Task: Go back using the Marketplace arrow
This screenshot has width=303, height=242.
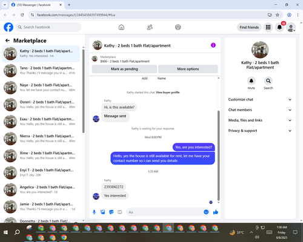Action: point(7,41)
